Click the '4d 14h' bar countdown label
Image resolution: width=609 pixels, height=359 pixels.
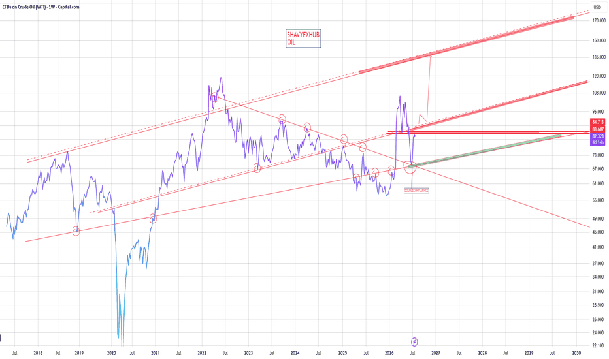598,142
